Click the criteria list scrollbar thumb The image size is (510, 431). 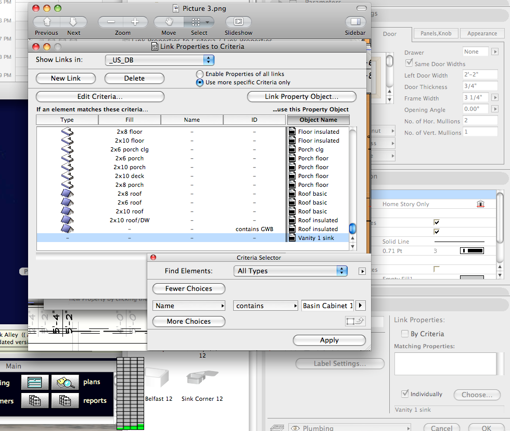tap(352, 229)
